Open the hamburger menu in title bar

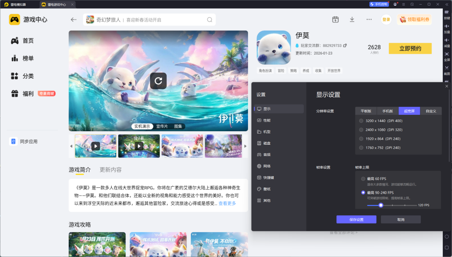coord(403,4)
